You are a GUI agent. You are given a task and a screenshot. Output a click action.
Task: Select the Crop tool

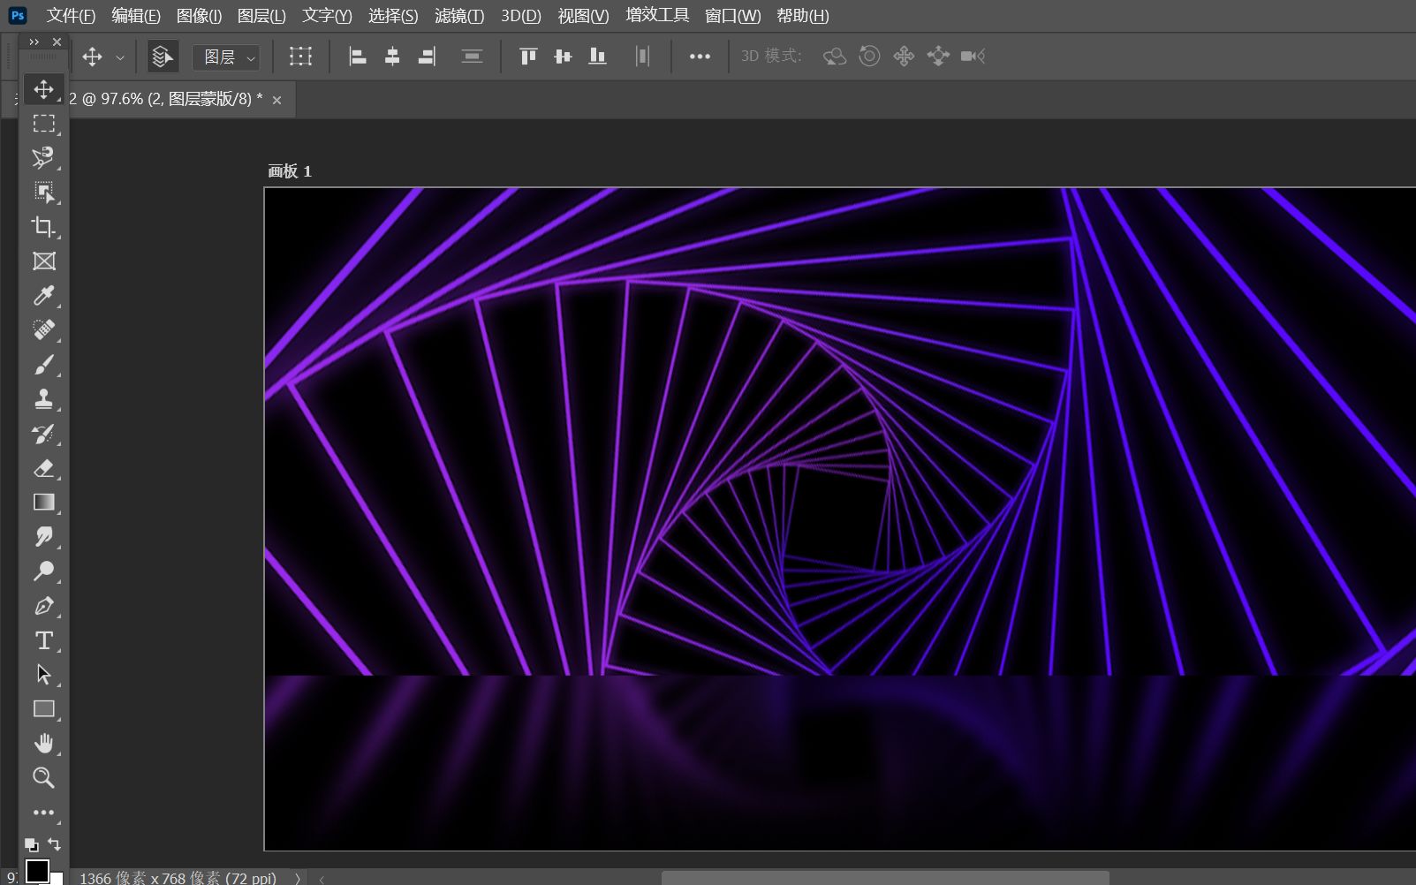click(43, 227)
